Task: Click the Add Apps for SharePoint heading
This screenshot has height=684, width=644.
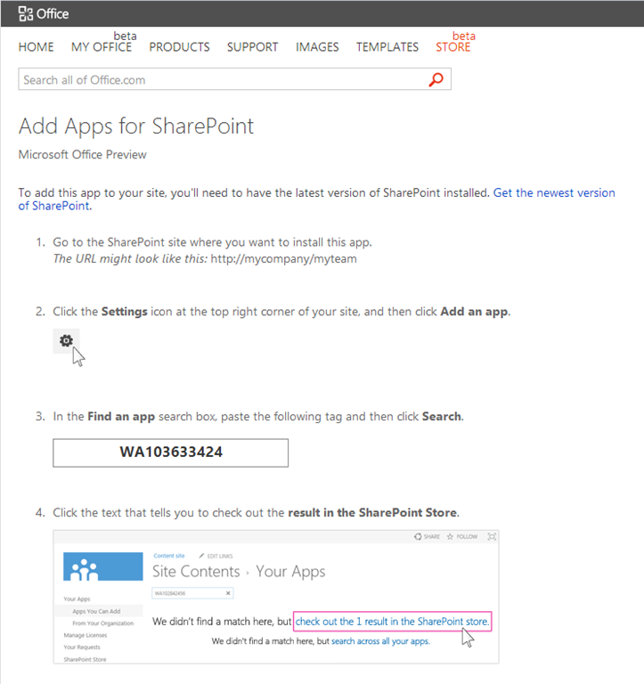Action: click(x=136, y=127)
